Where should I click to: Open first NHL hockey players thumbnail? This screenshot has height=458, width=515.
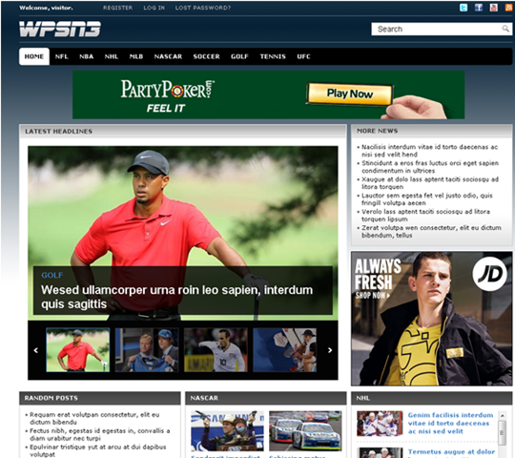[380, 424]
